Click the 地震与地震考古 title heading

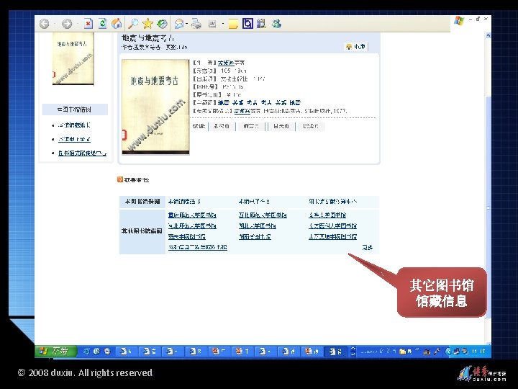147,37
